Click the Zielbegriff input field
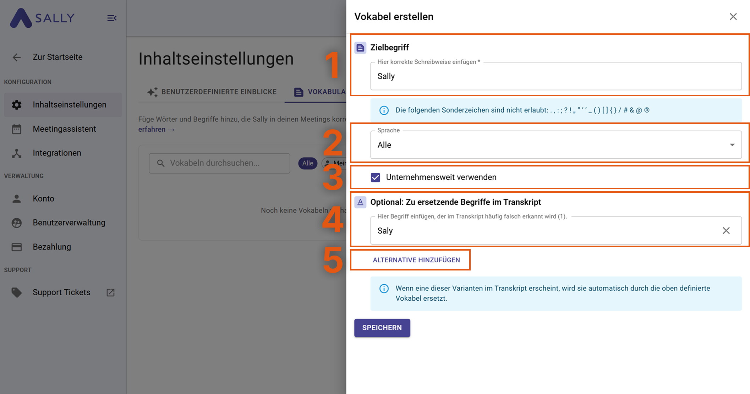Screen dimensions: 750x394 point(555,76)
